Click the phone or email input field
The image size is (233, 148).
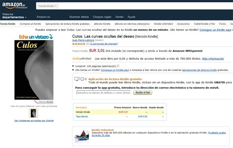tap(104, 92)
